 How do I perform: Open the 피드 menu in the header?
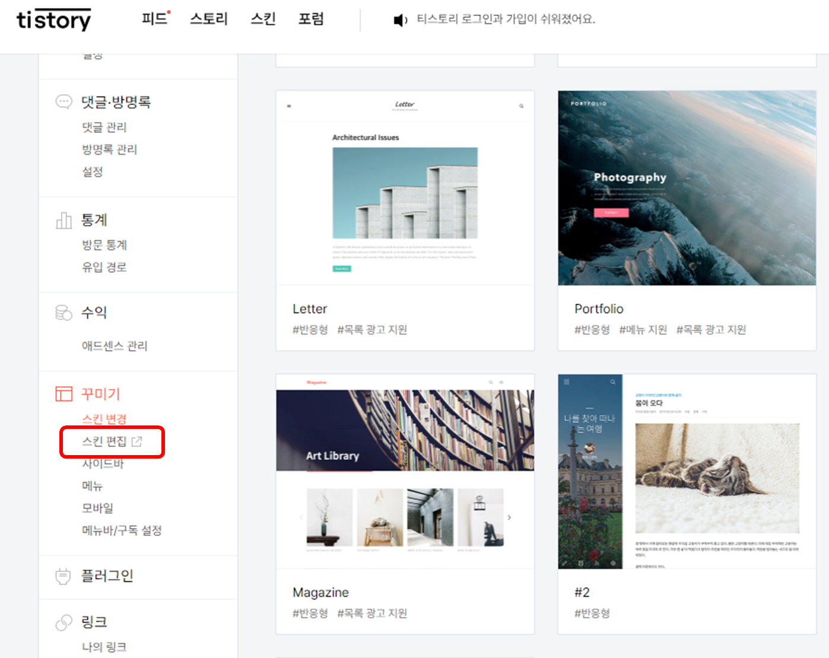[156, 19]
